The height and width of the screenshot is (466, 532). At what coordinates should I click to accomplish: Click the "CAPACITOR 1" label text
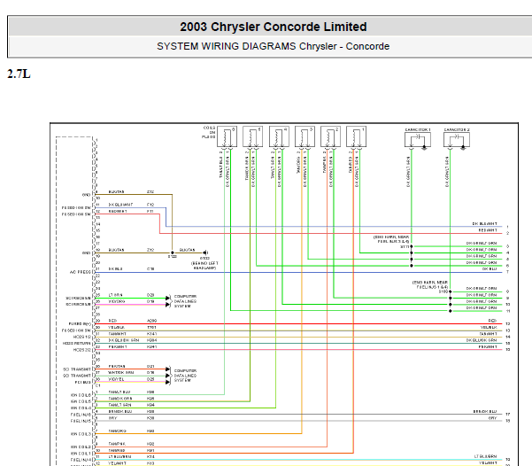click(x=418, y=129)
